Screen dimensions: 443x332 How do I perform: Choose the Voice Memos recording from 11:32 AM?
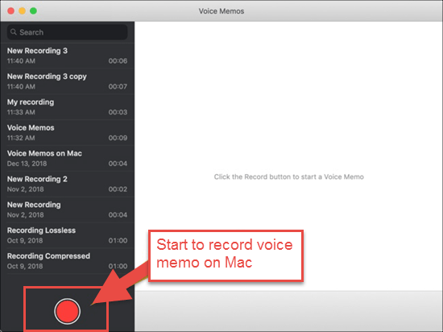pyautogui.click(x=67, y=133)
